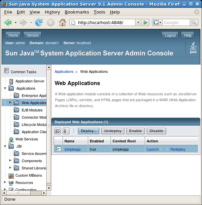
Task: Launch the simpleapp application
Action: [152, 149]
